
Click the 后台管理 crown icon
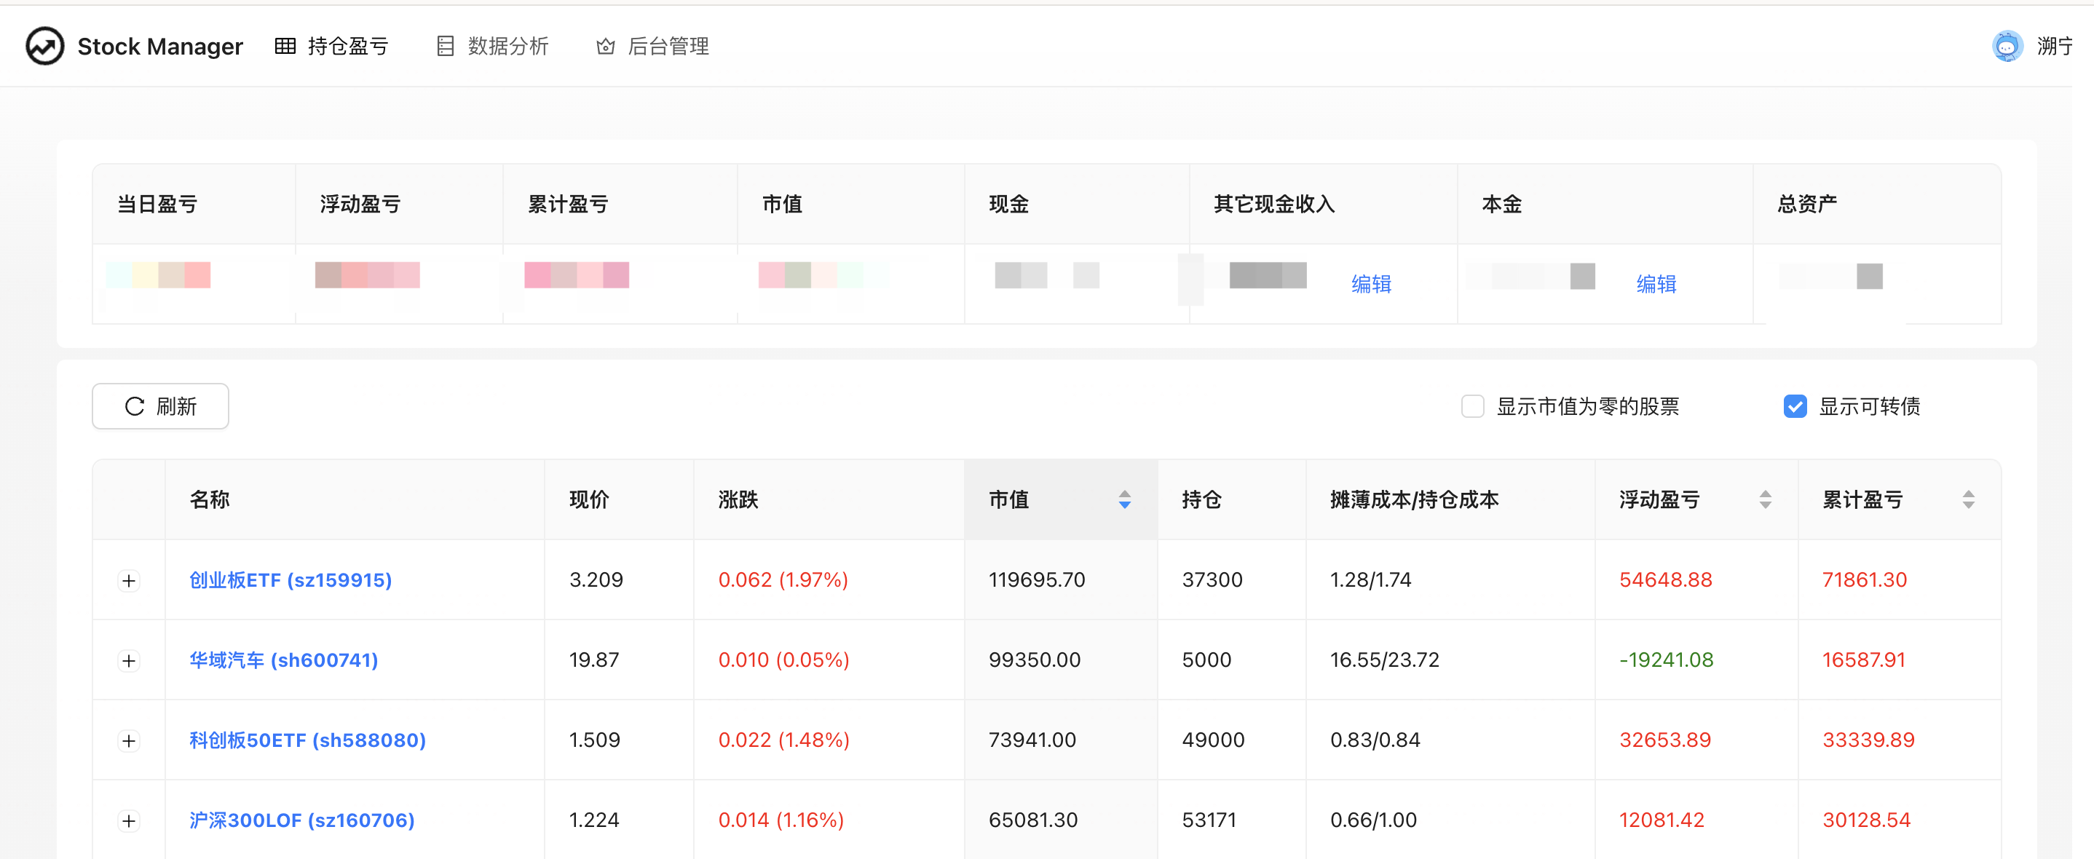coord(605,47)
